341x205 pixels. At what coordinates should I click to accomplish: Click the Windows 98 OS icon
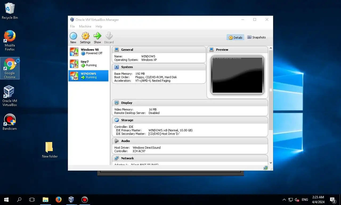point(74,52)
